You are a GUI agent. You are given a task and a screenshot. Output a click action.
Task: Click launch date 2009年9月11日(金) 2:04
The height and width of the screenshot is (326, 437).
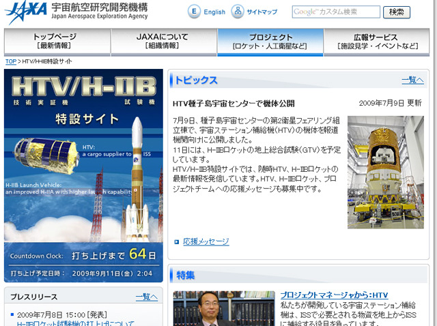pyautogui.click(x=112, y=273)
